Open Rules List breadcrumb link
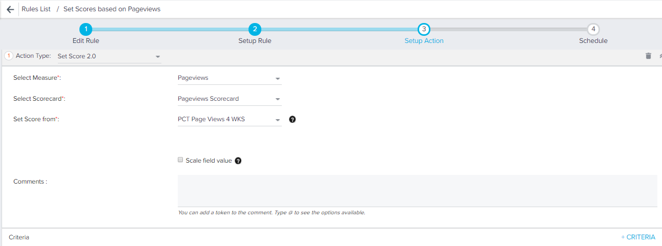This screenshot has height=246, width=662. click(x=36, y=9)
